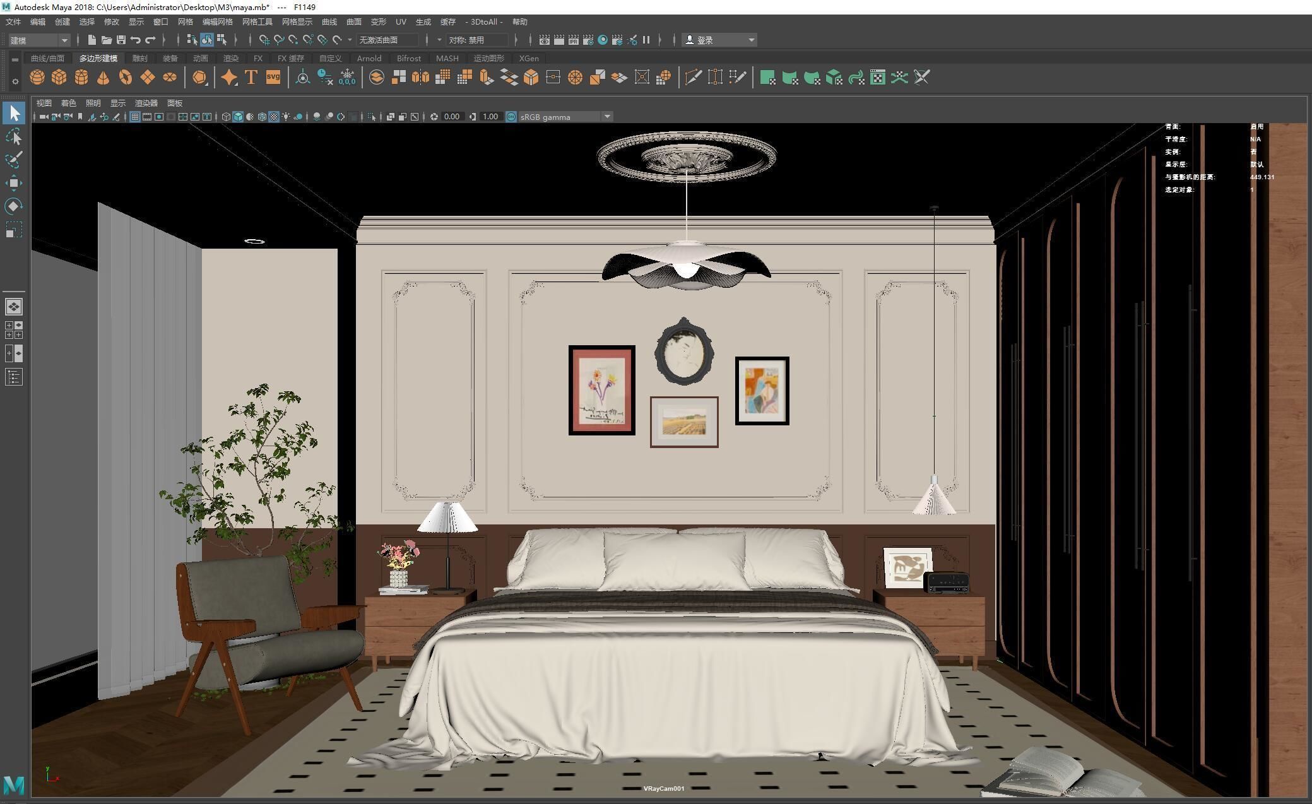The image size is (1312, 804).
Task: Toggle film gate in viewport
Action: [x=147, y=117]
